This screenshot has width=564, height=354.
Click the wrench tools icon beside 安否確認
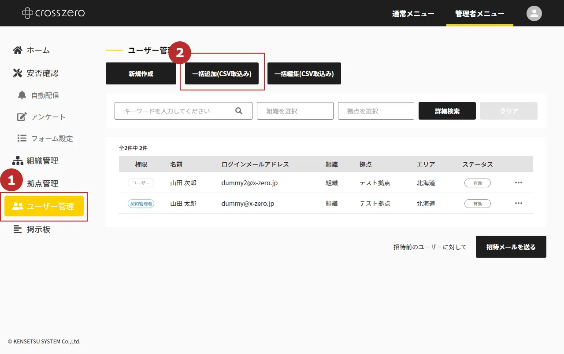(18, 73)
